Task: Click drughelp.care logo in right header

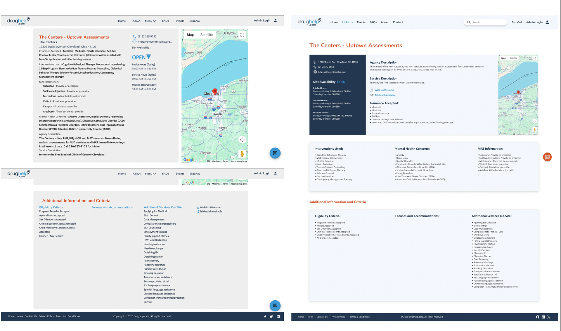Action: click(309, 22)
